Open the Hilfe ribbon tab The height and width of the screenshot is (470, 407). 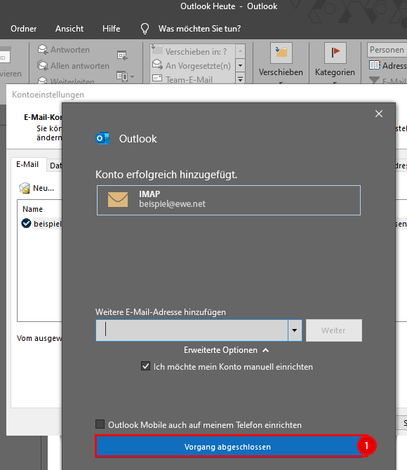[112, 29]
